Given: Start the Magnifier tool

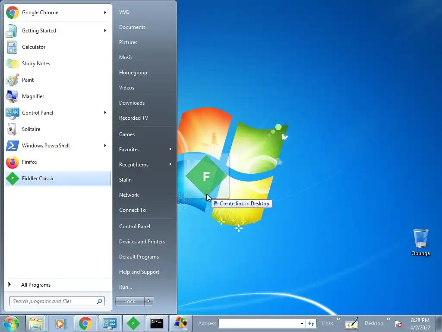Looking at the screenshot, I should [x=58, y=96].
